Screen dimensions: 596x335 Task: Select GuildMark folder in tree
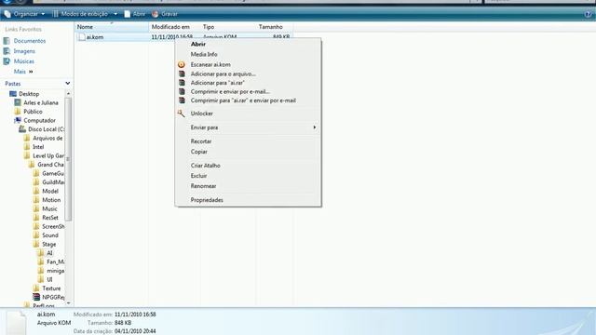pos(53,182)
